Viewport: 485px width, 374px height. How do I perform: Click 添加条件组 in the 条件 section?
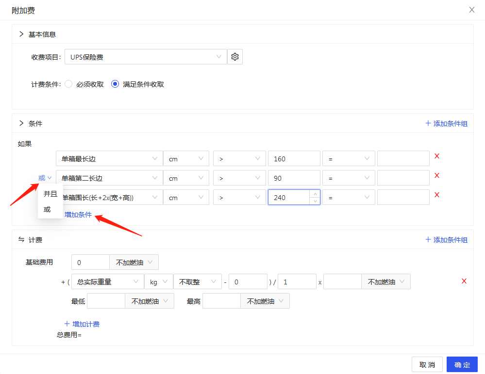446,124
